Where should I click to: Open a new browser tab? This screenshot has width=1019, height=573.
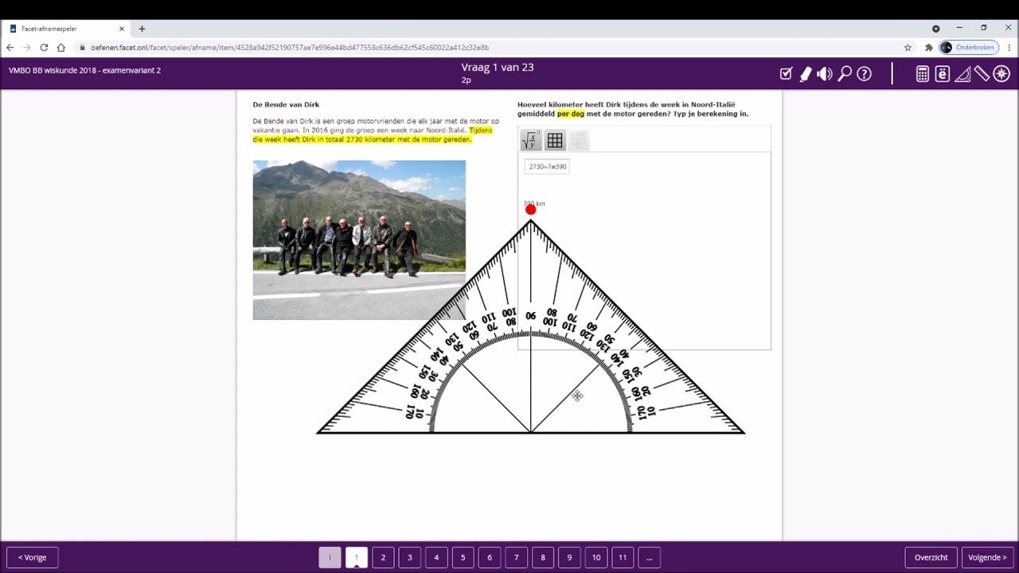pos(142,29)
